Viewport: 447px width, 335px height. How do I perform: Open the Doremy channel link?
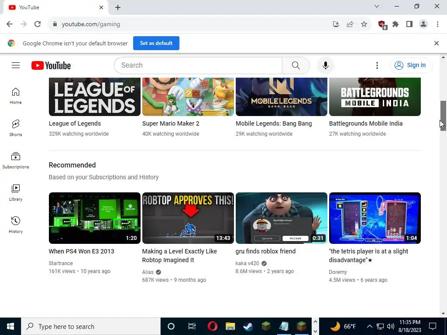[338, 272]
